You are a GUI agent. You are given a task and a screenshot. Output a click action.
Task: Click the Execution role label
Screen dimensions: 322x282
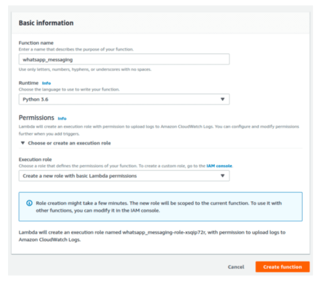tap(35, 159)
